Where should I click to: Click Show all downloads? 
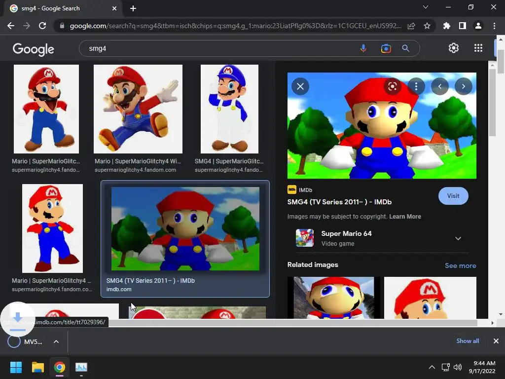click(468, 341)
